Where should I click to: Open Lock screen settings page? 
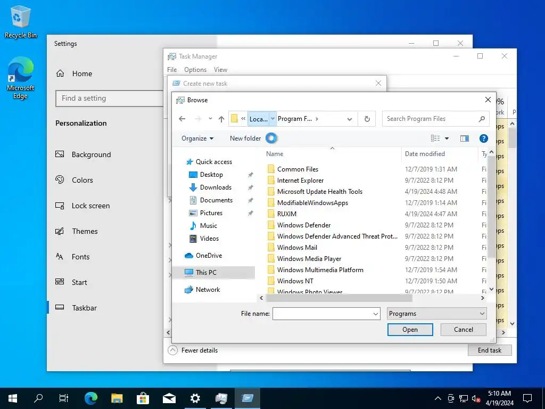click(90, 206)
